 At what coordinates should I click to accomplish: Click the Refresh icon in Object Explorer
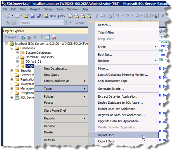point(48,38)
